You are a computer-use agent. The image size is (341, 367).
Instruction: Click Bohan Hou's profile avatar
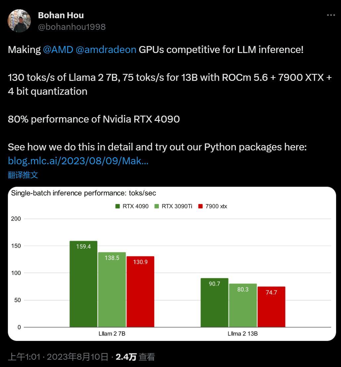19,21
